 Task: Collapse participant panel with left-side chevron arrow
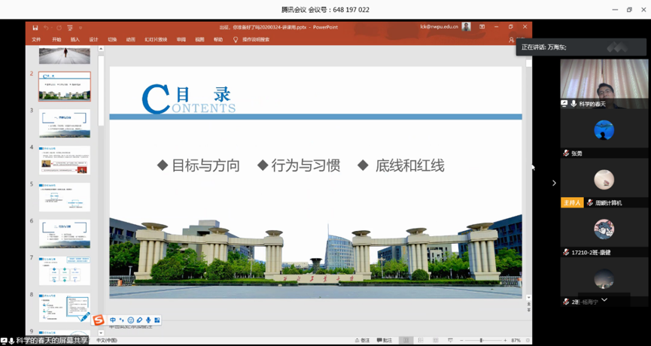click(554, 183)
